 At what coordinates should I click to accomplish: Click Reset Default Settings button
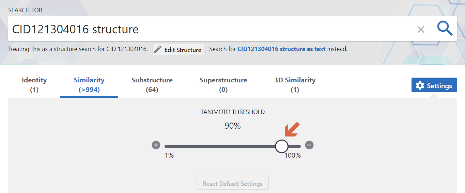[x=233, y=183]
